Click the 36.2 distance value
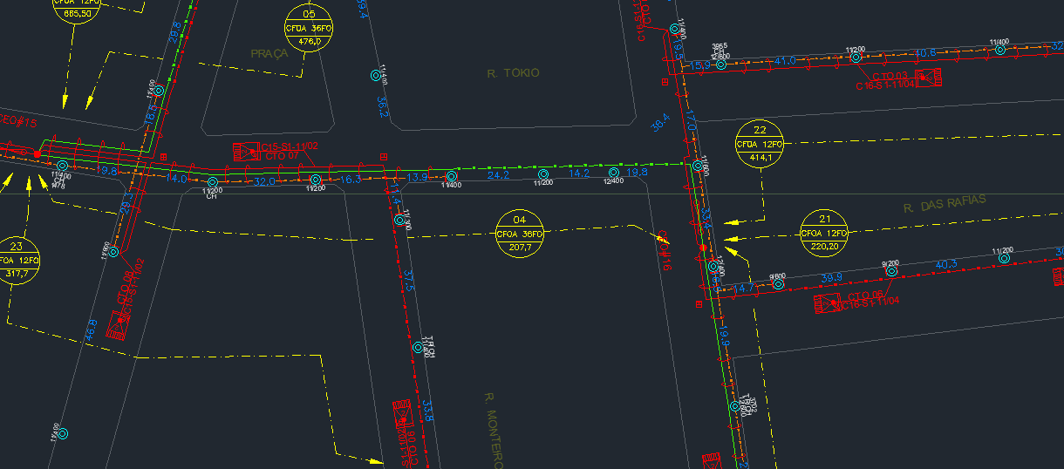The image size is (1064, 469). pos(382,107)
